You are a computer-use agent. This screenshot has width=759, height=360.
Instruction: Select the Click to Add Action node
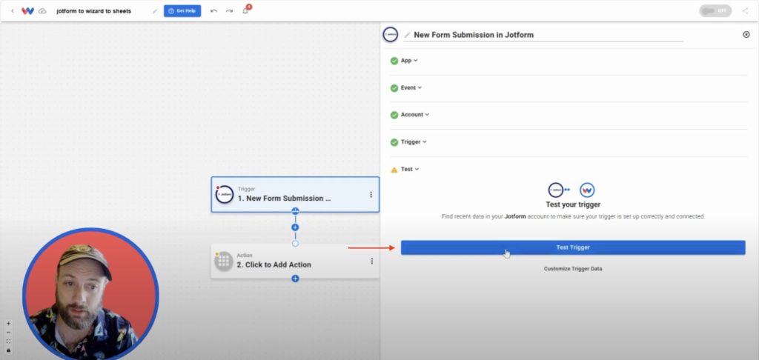coord(295,261)
